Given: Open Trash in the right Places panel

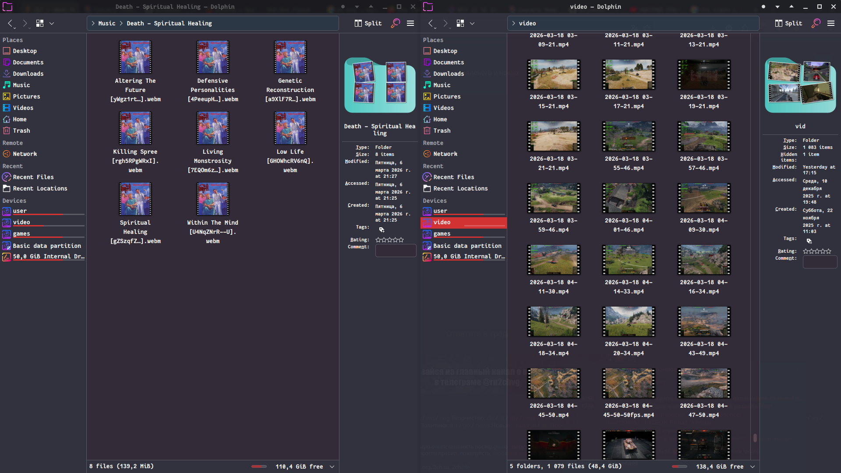Looking at the screenshot, I should (442, 131).
